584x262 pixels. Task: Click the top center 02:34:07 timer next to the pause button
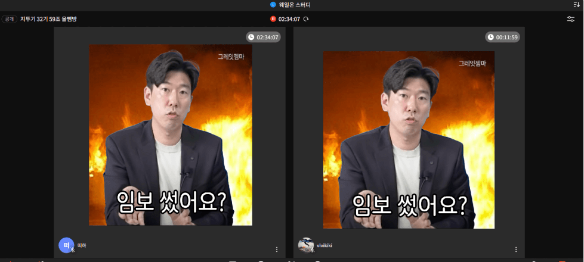pyautogui.click(x=289, y=19)
